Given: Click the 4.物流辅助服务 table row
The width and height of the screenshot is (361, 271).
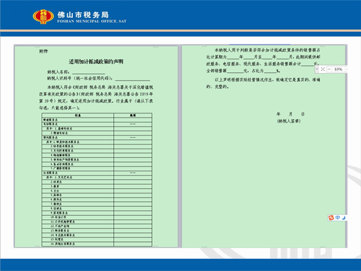Looking at the screenshot, I should tap(97, 155).
